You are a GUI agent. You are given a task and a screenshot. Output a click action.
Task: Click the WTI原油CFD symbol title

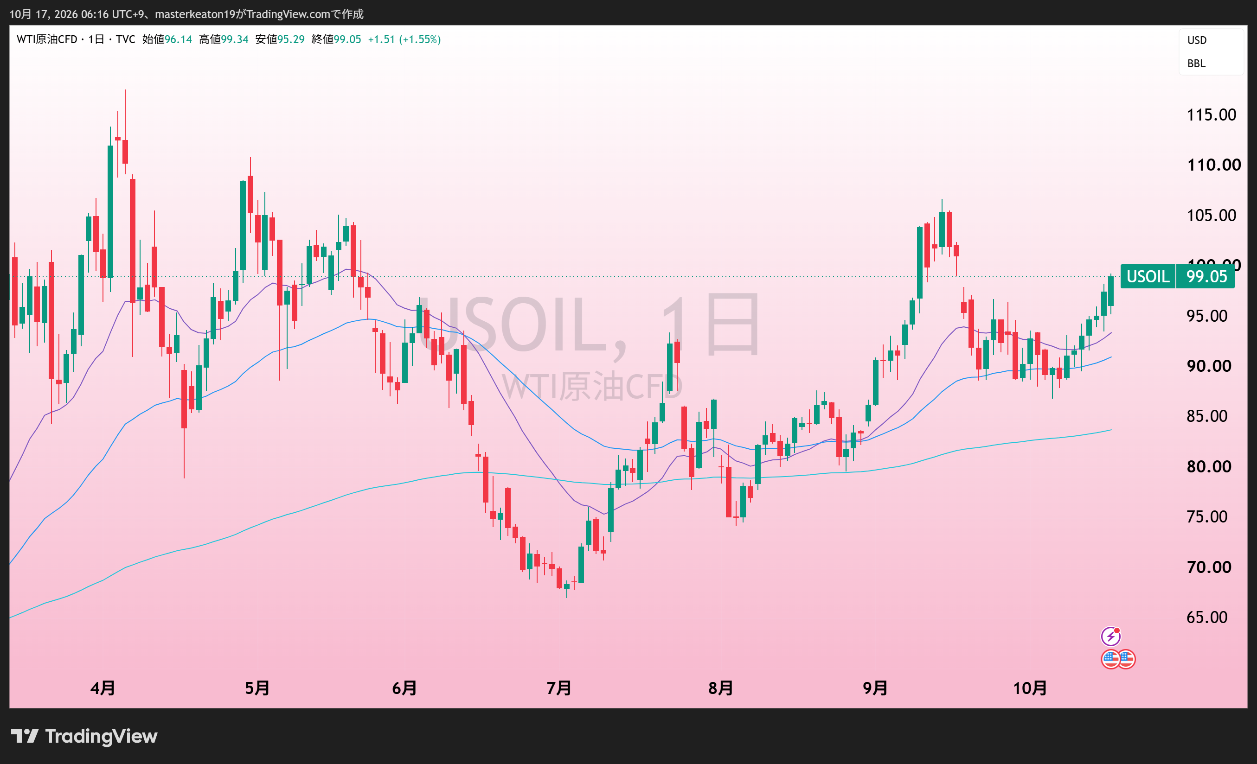[47, 39]
